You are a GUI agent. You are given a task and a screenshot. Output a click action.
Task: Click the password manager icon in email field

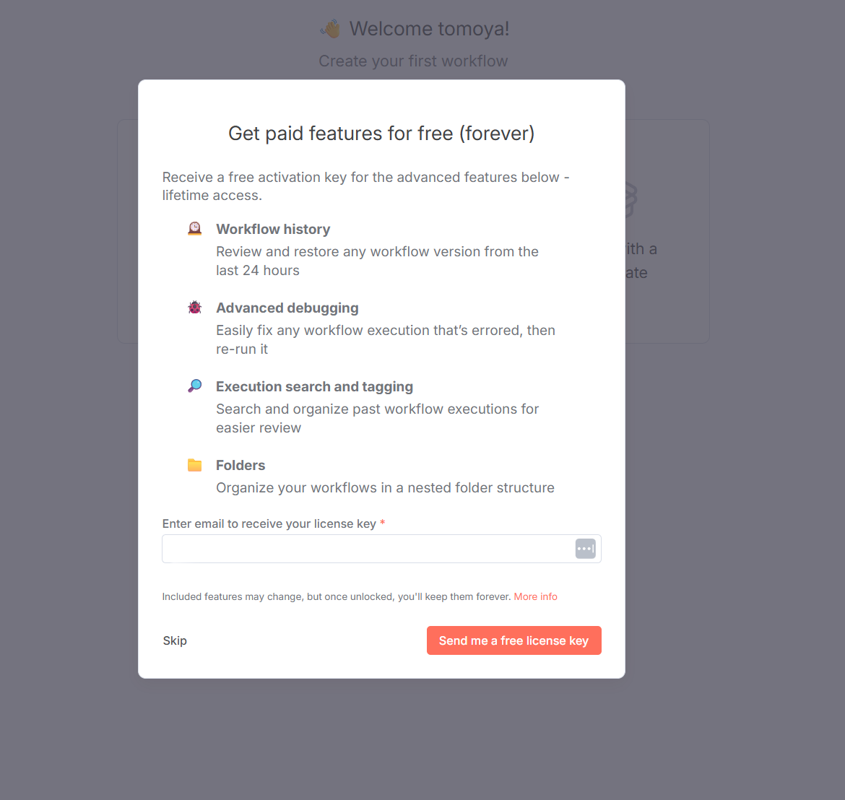(x=585, y=549)
